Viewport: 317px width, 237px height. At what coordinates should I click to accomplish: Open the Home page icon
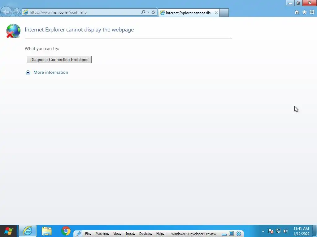tap(297, 12)
